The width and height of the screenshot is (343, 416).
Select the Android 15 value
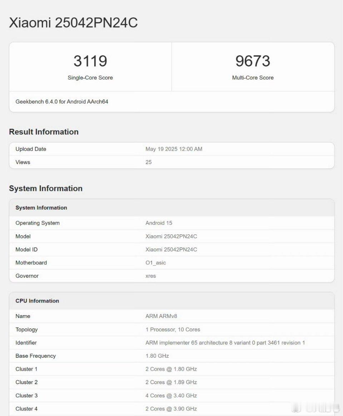tap(159, 223)
